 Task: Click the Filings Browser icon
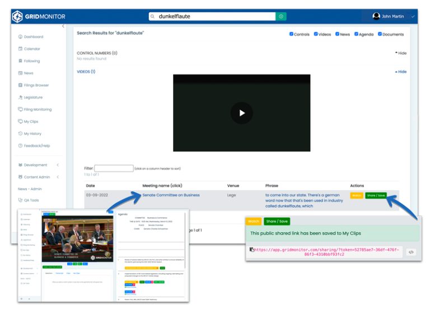[x=20, y=85]
